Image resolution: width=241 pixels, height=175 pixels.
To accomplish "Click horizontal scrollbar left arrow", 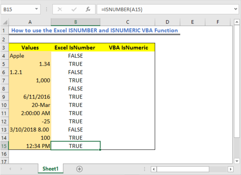I will (x=153, y=169).
